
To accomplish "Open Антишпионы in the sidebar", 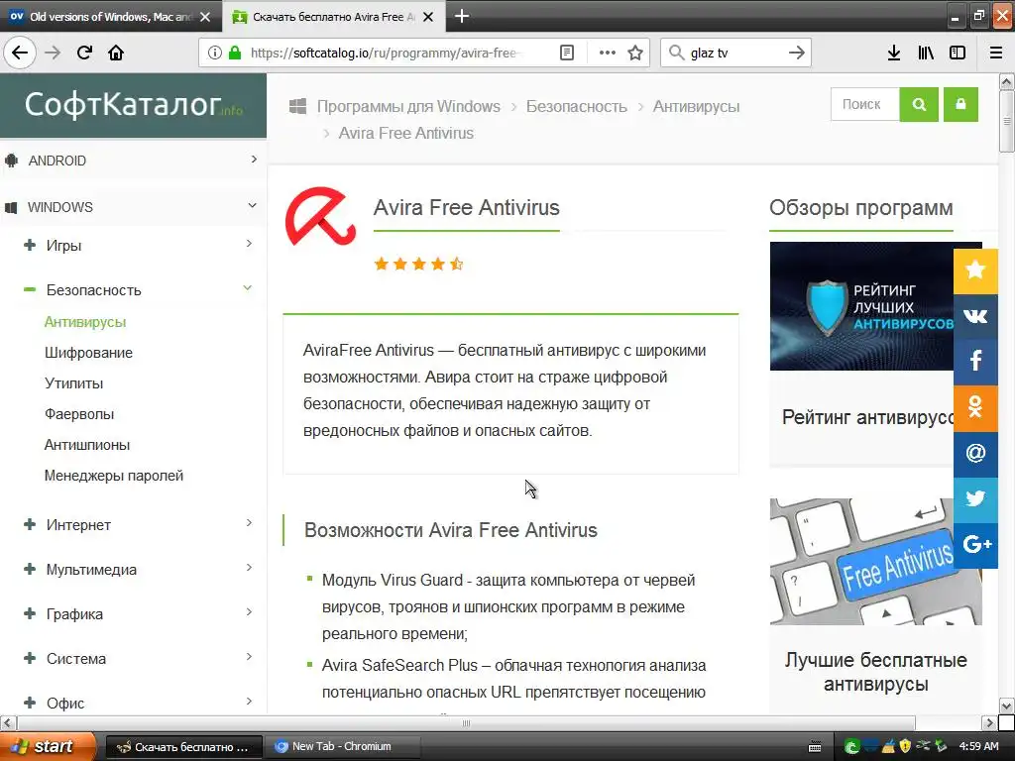I will click(87, 445).
